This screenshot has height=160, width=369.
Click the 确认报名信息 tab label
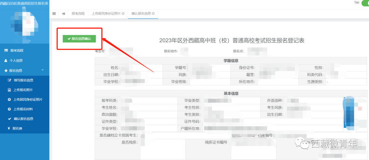pyautogui.click(x=141, y=14)
